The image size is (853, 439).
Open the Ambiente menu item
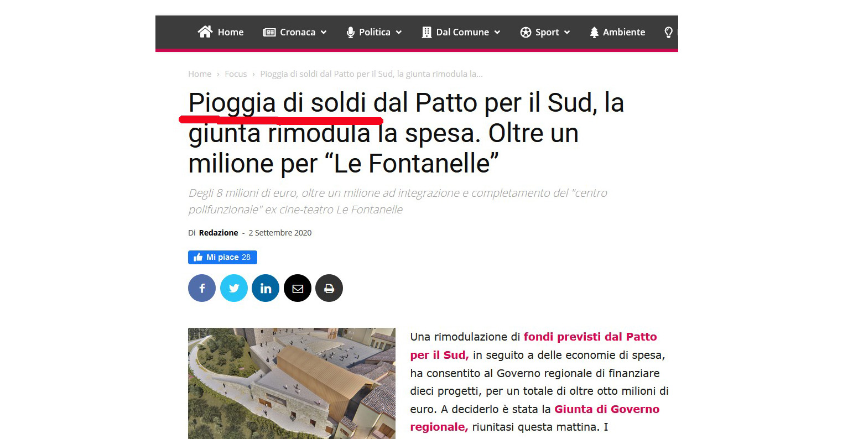[x=617, y=32]
